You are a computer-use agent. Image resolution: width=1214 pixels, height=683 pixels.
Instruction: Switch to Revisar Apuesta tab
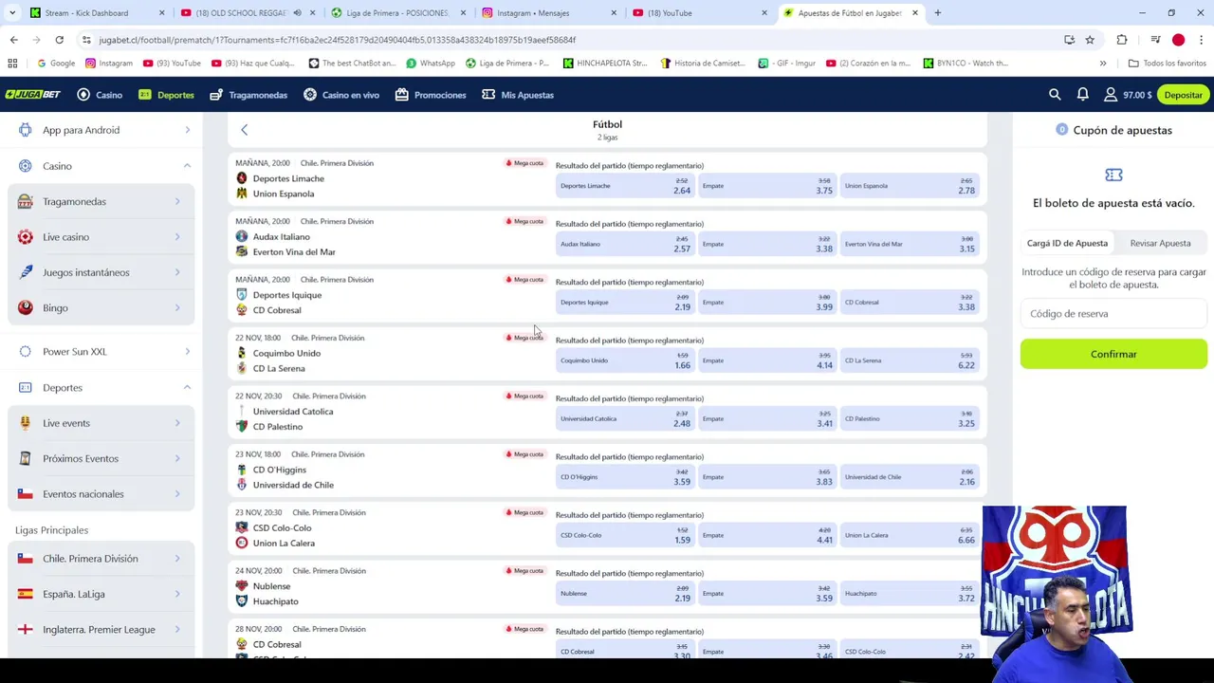click(x=1160, y=243)
